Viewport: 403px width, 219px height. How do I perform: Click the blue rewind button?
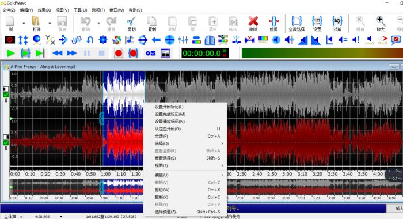pos(58,53)
